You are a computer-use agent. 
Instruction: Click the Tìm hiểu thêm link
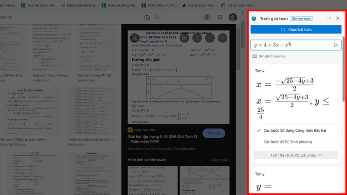pyautogui.click(x=184, y=149)
